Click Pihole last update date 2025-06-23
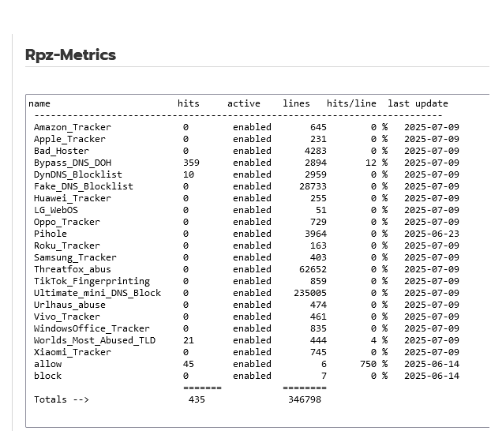Screen dimensions: 491x431 [432, 234]
